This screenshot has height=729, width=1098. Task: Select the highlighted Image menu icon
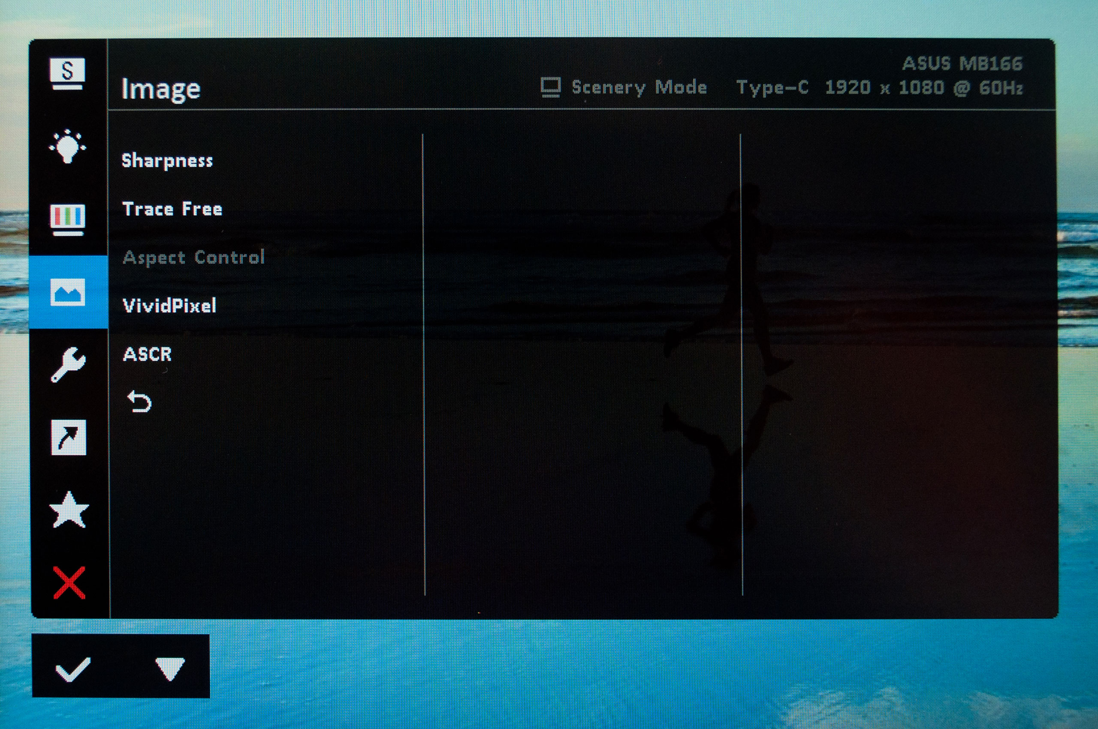pos(68,292)
